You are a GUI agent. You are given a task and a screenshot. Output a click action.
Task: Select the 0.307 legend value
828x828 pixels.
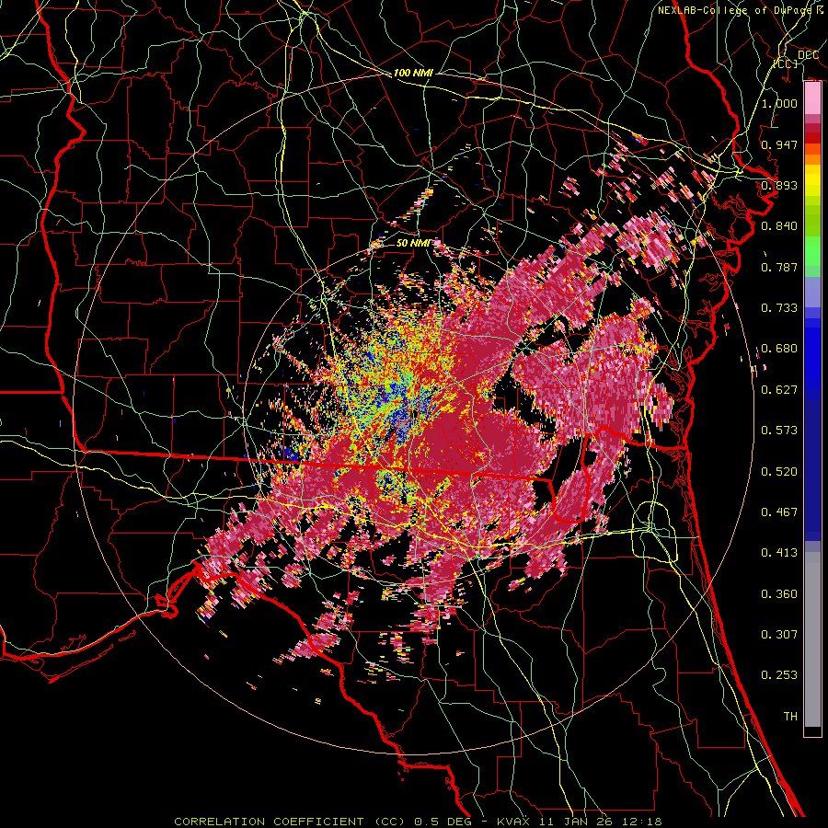(x=779, y=635)
